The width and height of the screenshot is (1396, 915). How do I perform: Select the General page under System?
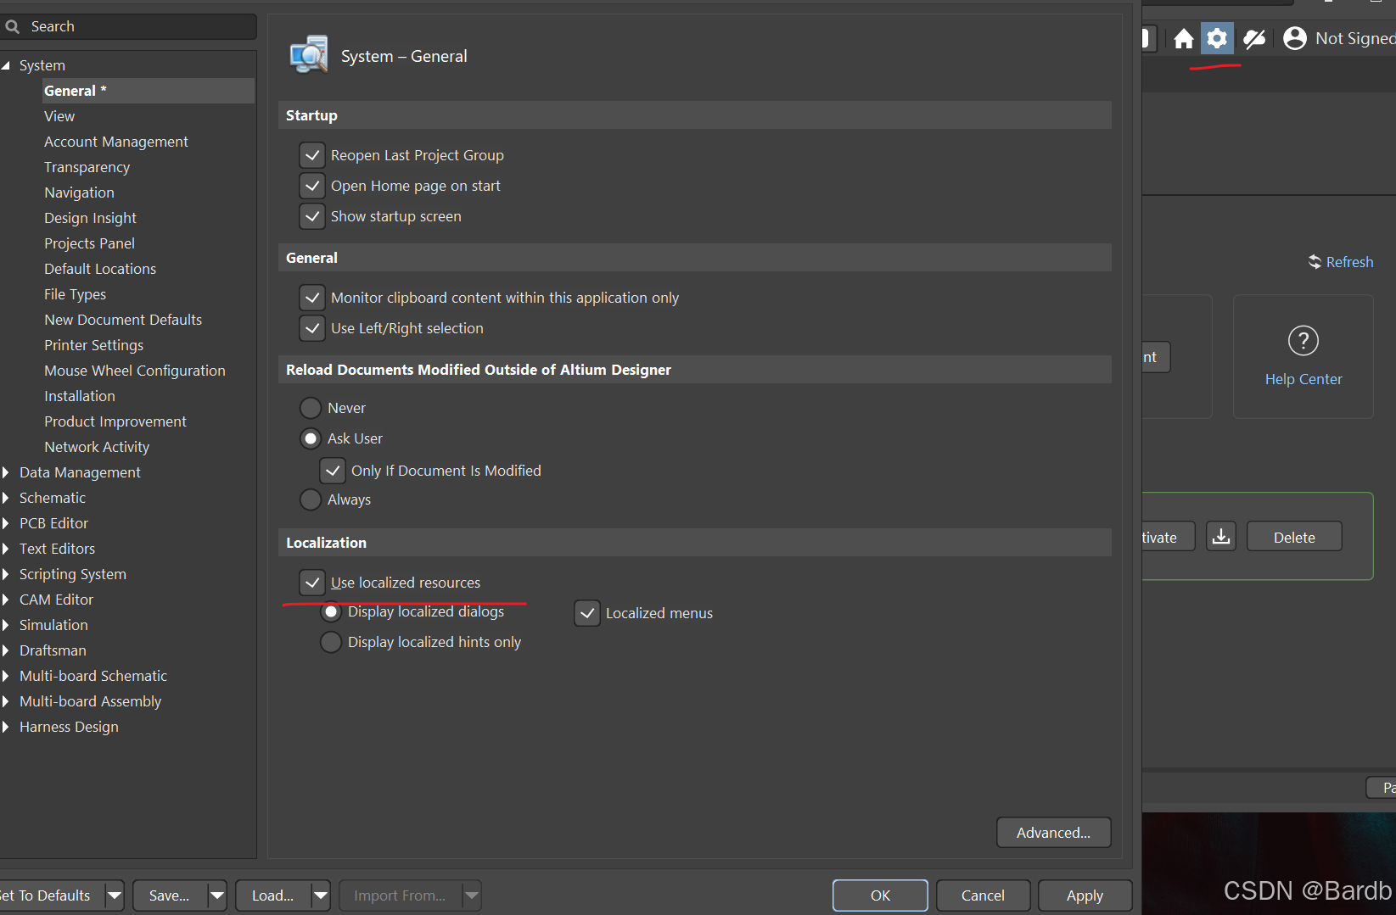[148, 91]
